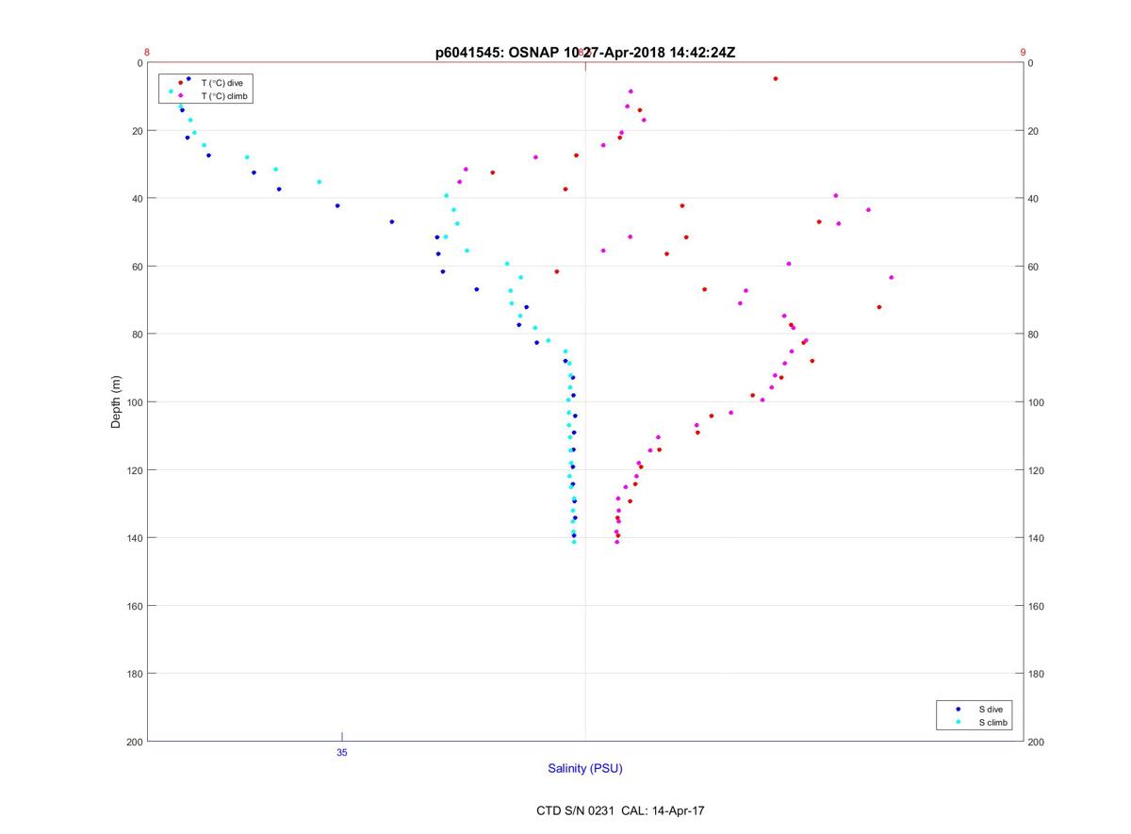Click the red dot marker in T dive legend
The height and width of the screenshot is (834, 1131).
pos(181,83)
